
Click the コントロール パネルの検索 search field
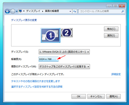coord(100,11)
